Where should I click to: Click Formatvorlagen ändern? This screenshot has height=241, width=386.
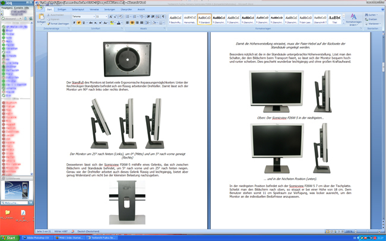click(x=353, y=20)
